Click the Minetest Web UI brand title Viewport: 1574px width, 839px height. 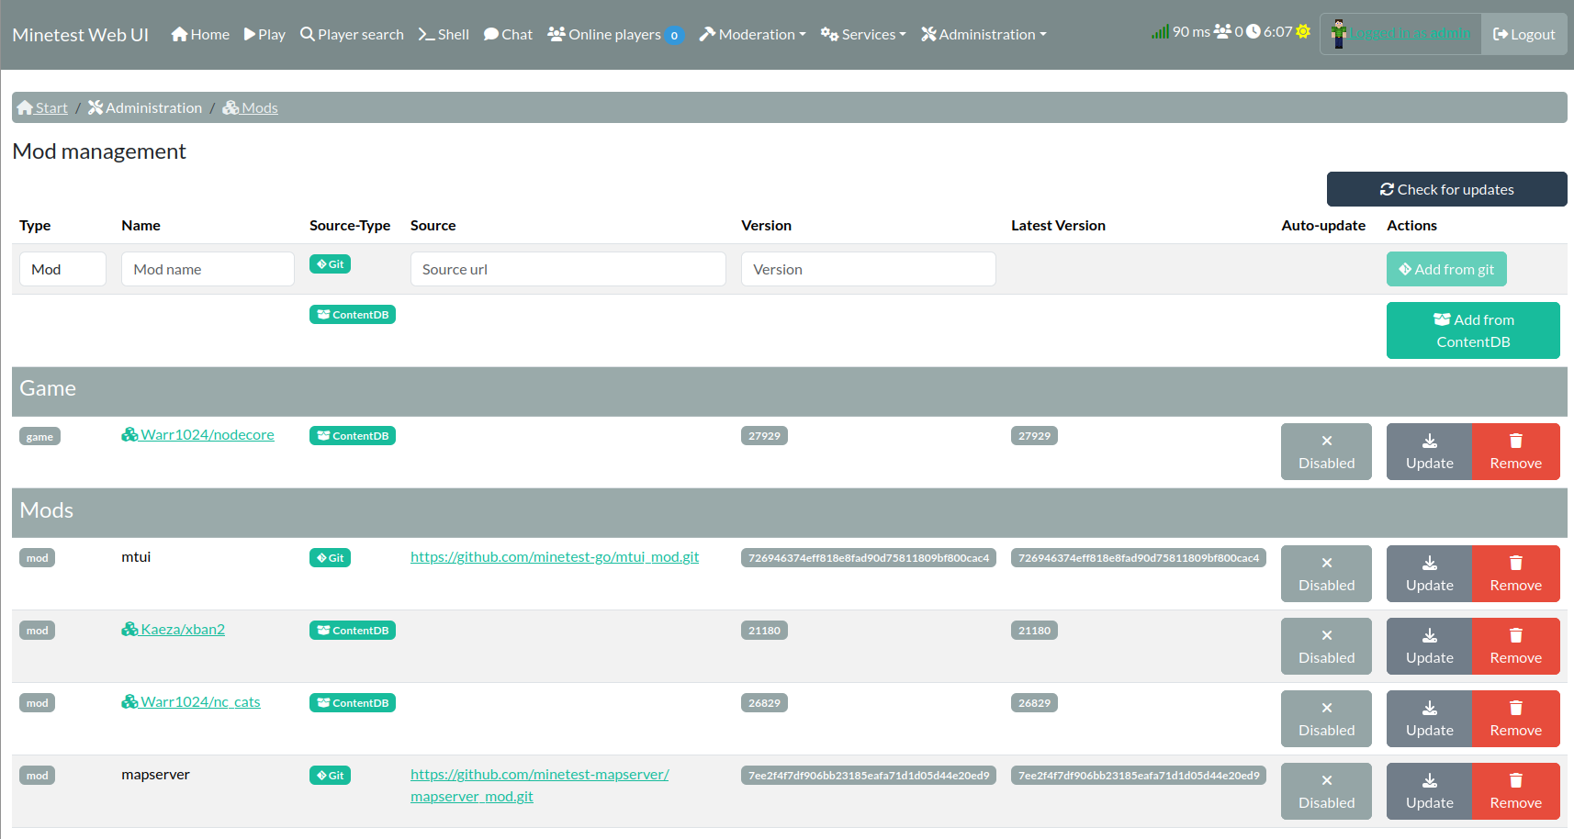[x=80, y=34]
